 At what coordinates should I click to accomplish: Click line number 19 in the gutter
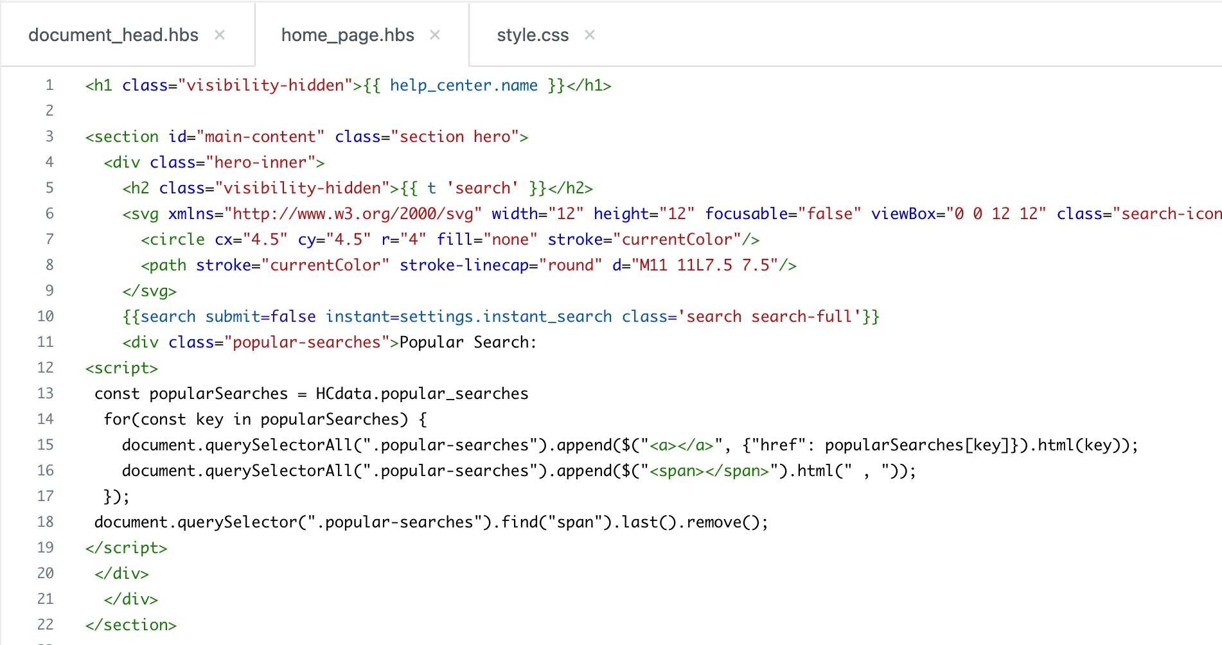pos(45,548)
